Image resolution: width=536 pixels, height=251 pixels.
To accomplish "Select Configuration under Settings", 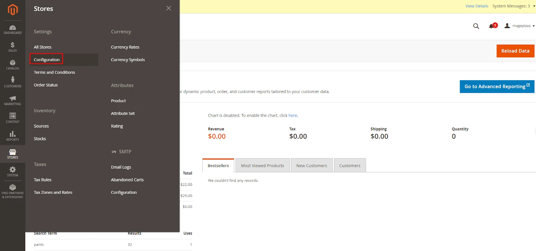I will pyautogui.click(x=47, y=59).
